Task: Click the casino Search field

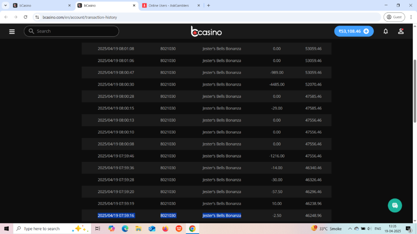Action: point(71,31)
